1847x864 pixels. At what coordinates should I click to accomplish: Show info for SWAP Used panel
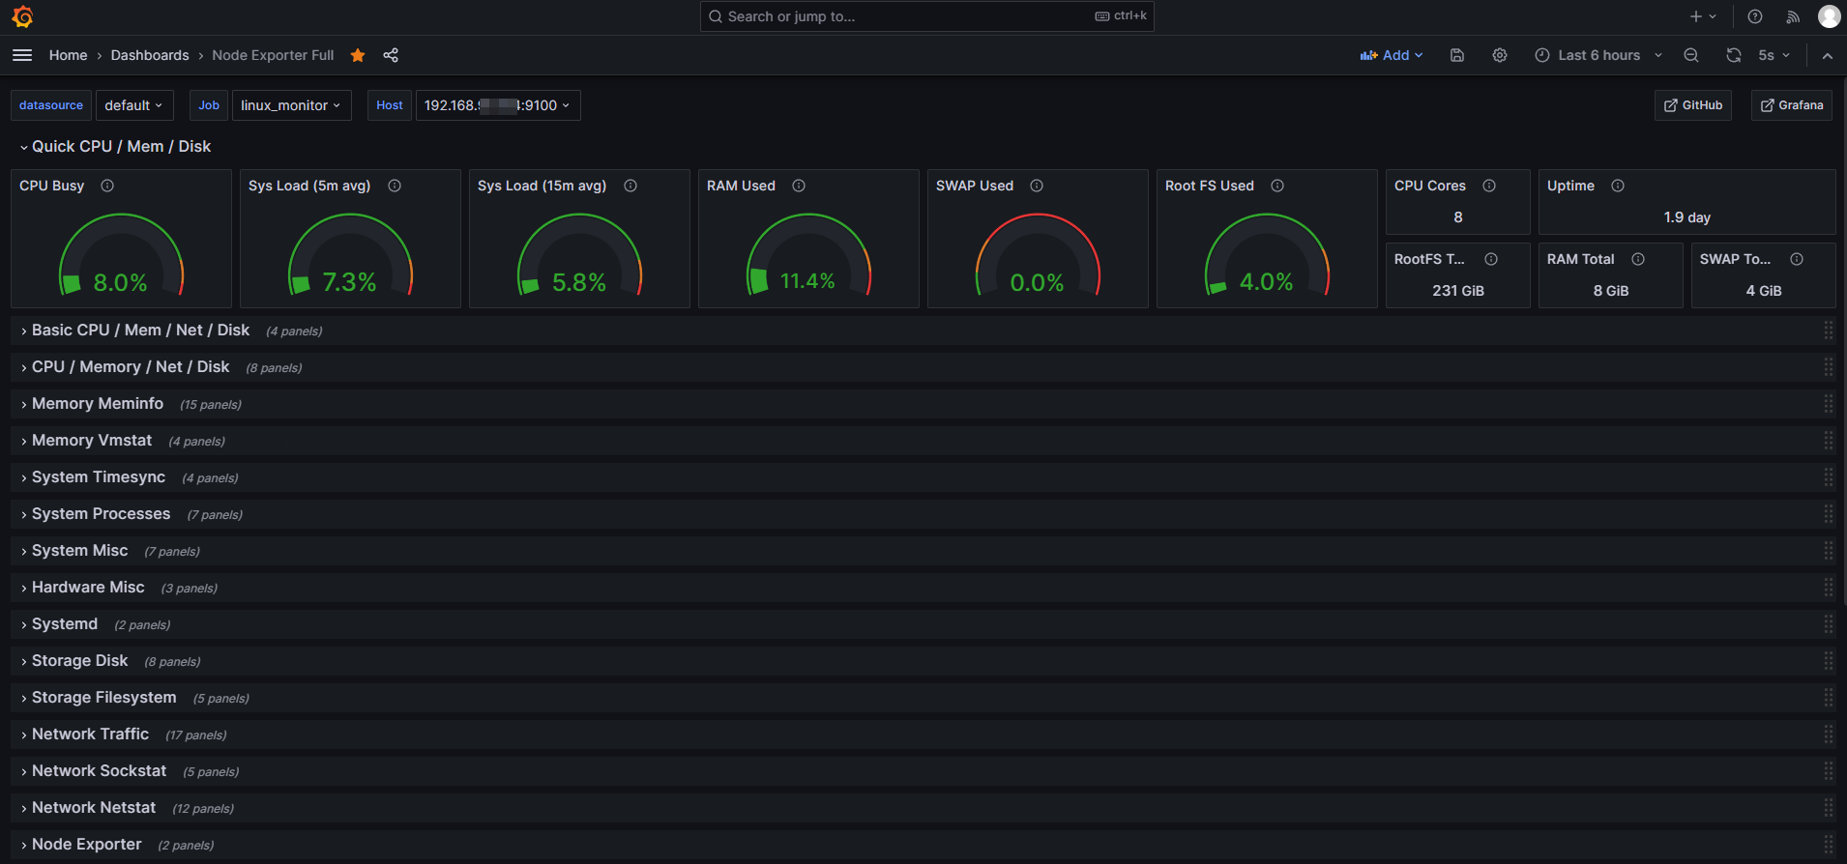[1037, 186]
